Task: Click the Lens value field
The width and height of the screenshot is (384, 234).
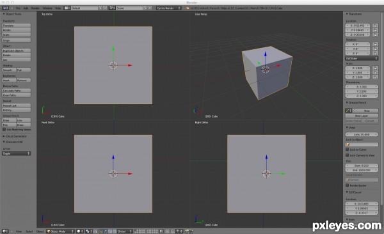Action: click(362, 134)
